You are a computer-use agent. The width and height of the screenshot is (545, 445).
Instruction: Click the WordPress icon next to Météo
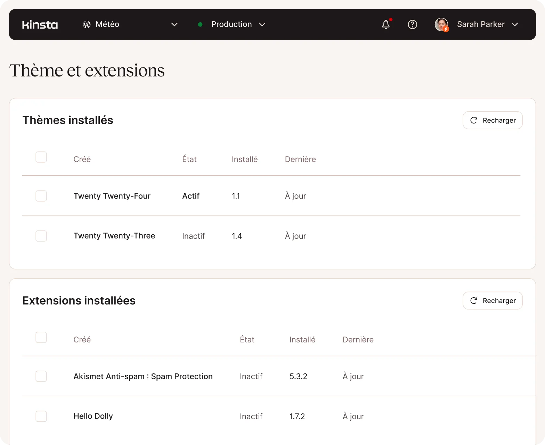(87, 24)
